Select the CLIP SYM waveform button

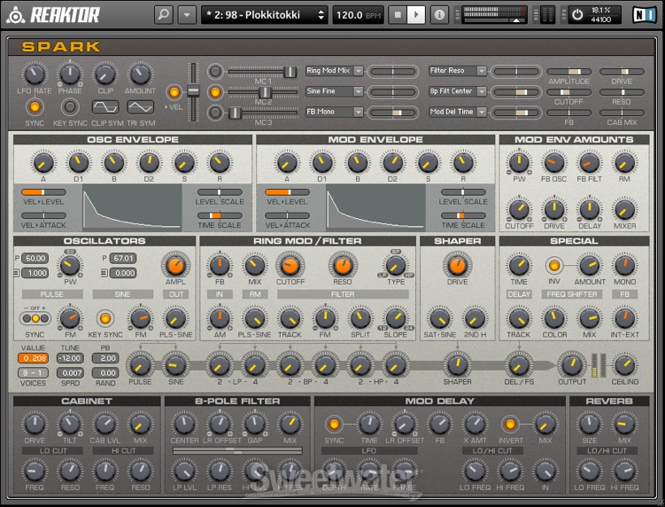click(105, 107)
